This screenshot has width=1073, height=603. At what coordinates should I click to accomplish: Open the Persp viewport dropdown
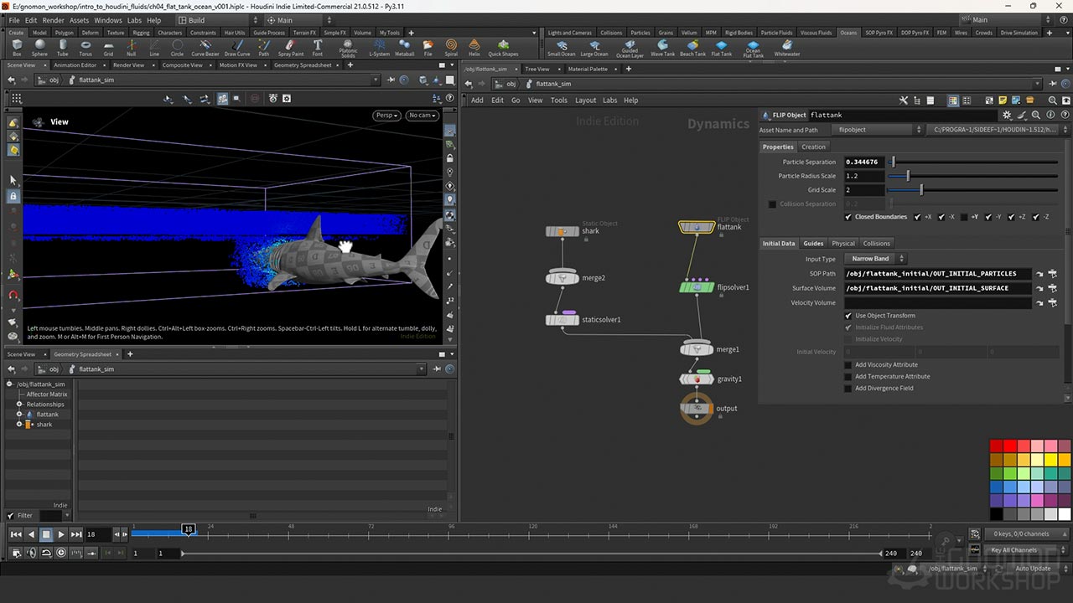tap(386, 116)
